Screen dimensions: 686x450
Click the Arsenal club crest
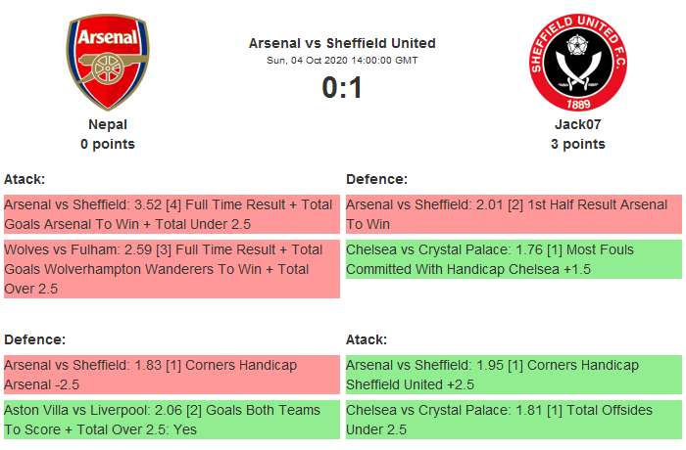click(108, 63)
